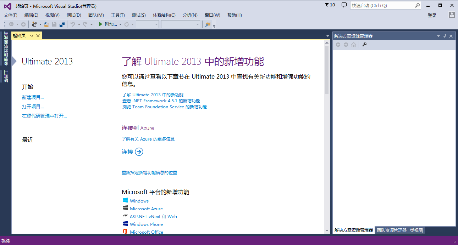Open the notifications flag showing 10
This screenshot has height=245, width=458.
[x=330, y=5]
